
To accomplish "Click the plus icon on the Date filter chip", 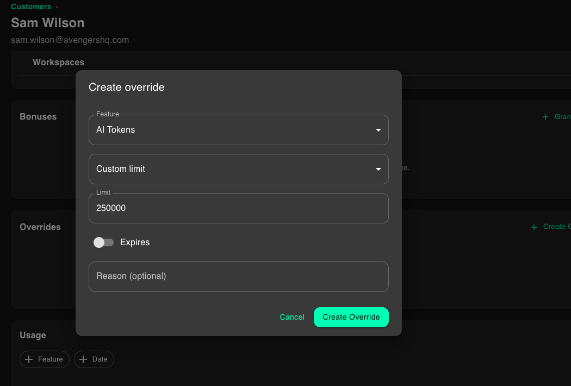I will click(x=83, y=359).
